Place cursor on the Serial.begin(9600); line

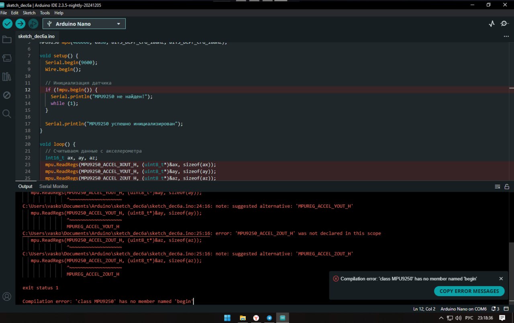click(71, 63)
